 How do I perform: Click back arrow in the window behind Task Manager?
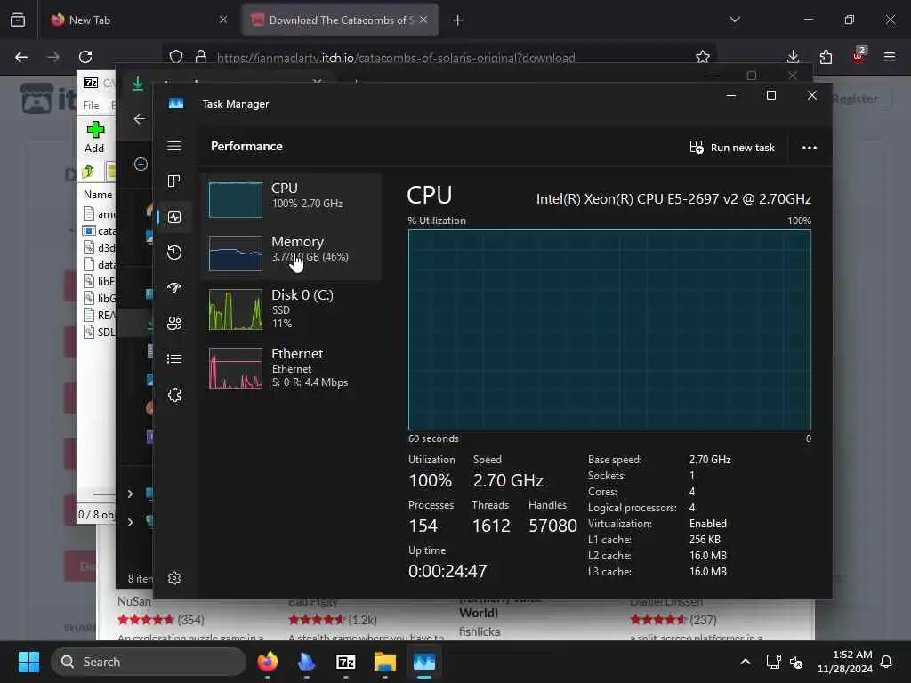point(140,119)
